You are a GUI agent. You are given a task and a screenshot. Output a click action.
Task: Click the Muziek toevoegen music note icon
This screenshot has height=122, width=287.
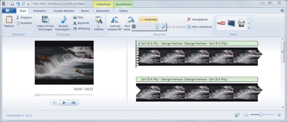click(64, 19)
